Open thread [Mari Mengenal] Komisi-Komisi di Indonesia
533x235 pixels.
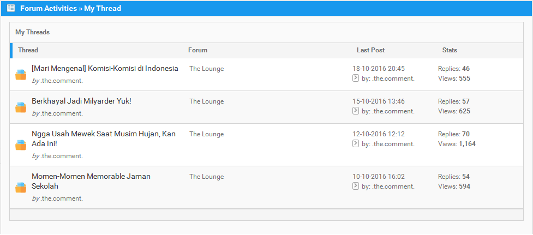click(x=105, y=69)
